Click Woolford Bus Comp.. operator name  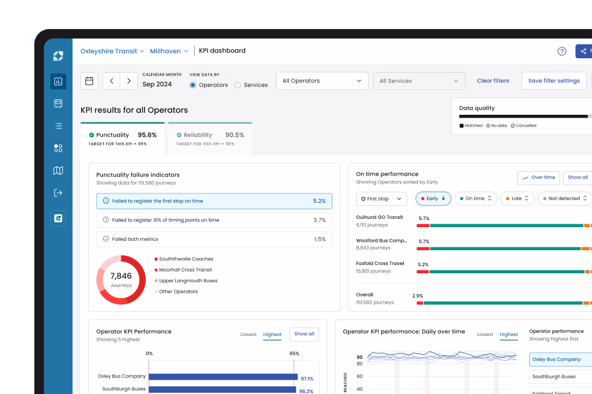(381, 240)
